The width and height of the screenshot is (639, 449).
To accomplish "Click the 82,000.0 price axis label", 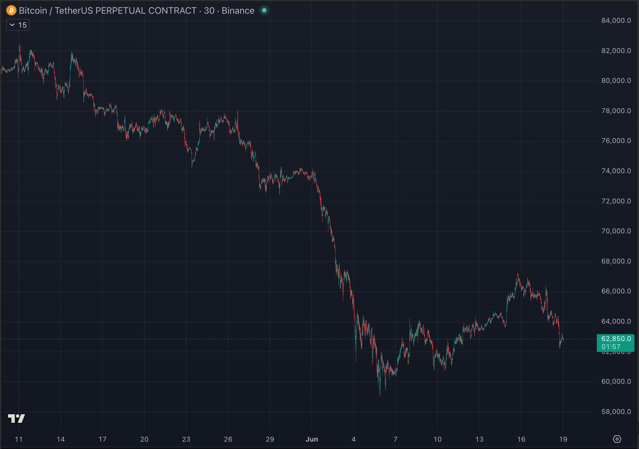I will tap(616, 51).
